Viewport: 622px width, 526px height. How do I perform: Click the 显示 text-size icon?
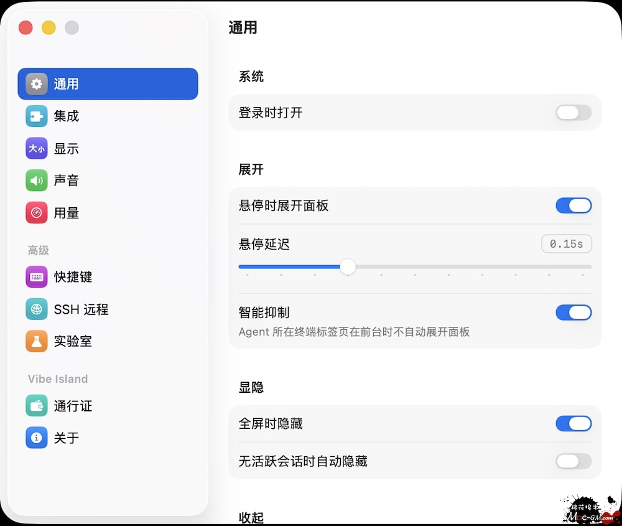tap(37, 149)
